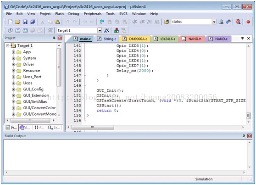Open the 'status' find combo box dropdown
This screenshot has height=185, width=256.
tap(214, 22)
